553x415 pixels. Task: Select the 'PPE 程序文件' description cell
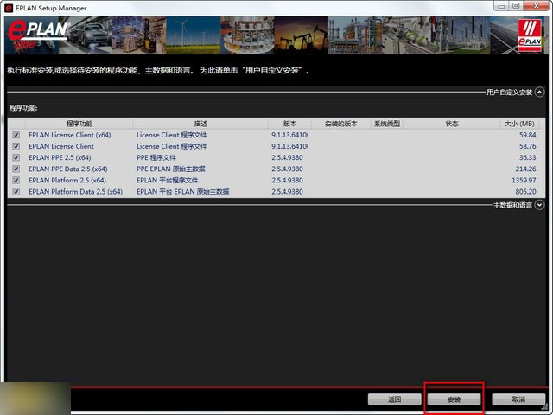click(156, 157)
